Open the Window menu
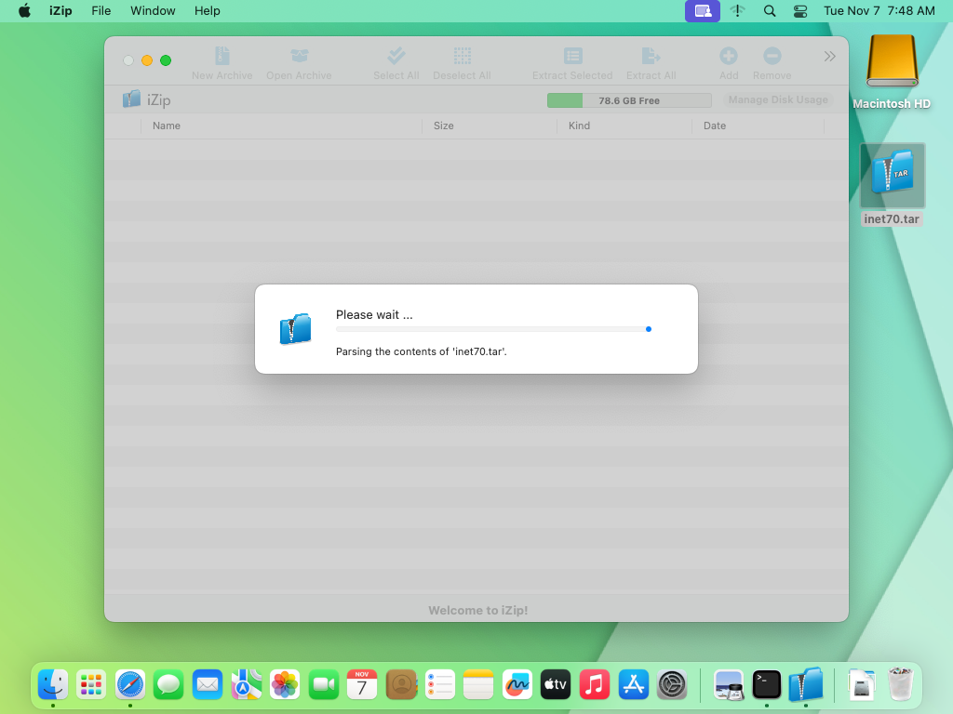The height and width of the screenshot is (714, 953). 153,11
